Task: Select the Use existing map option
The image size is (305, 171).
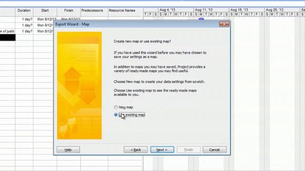Action: 116,115
